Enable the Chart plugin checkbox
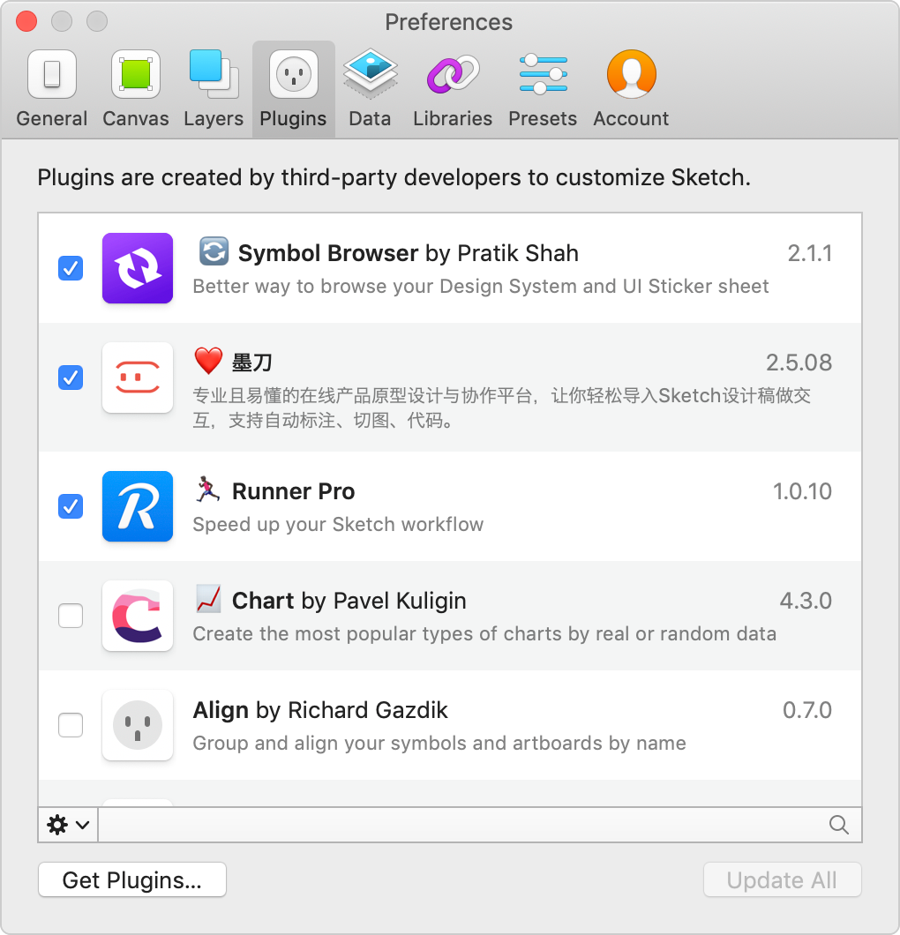Viewport: 900px width, 935px height. click(71, 616)
